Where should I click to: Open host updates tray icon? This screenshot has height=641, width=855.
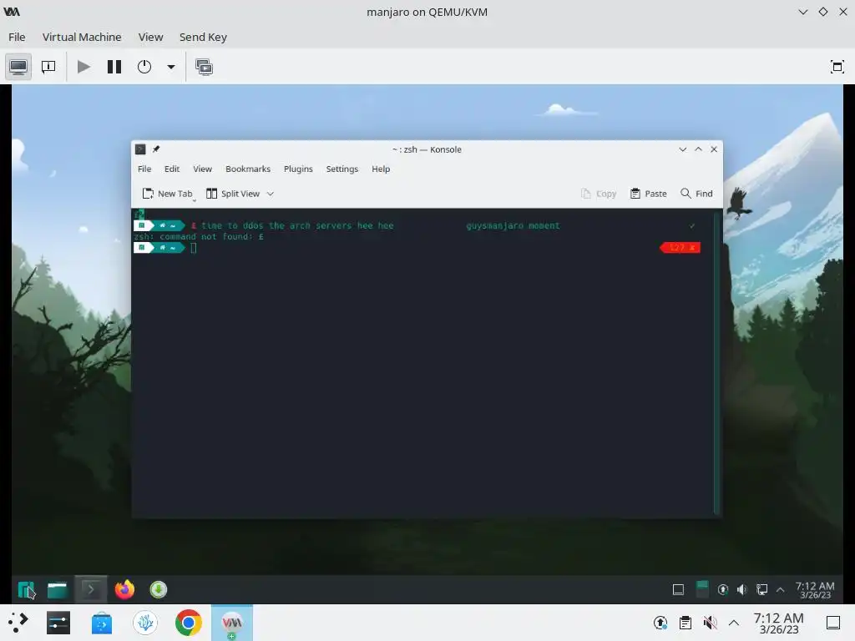tap(660, 623)
